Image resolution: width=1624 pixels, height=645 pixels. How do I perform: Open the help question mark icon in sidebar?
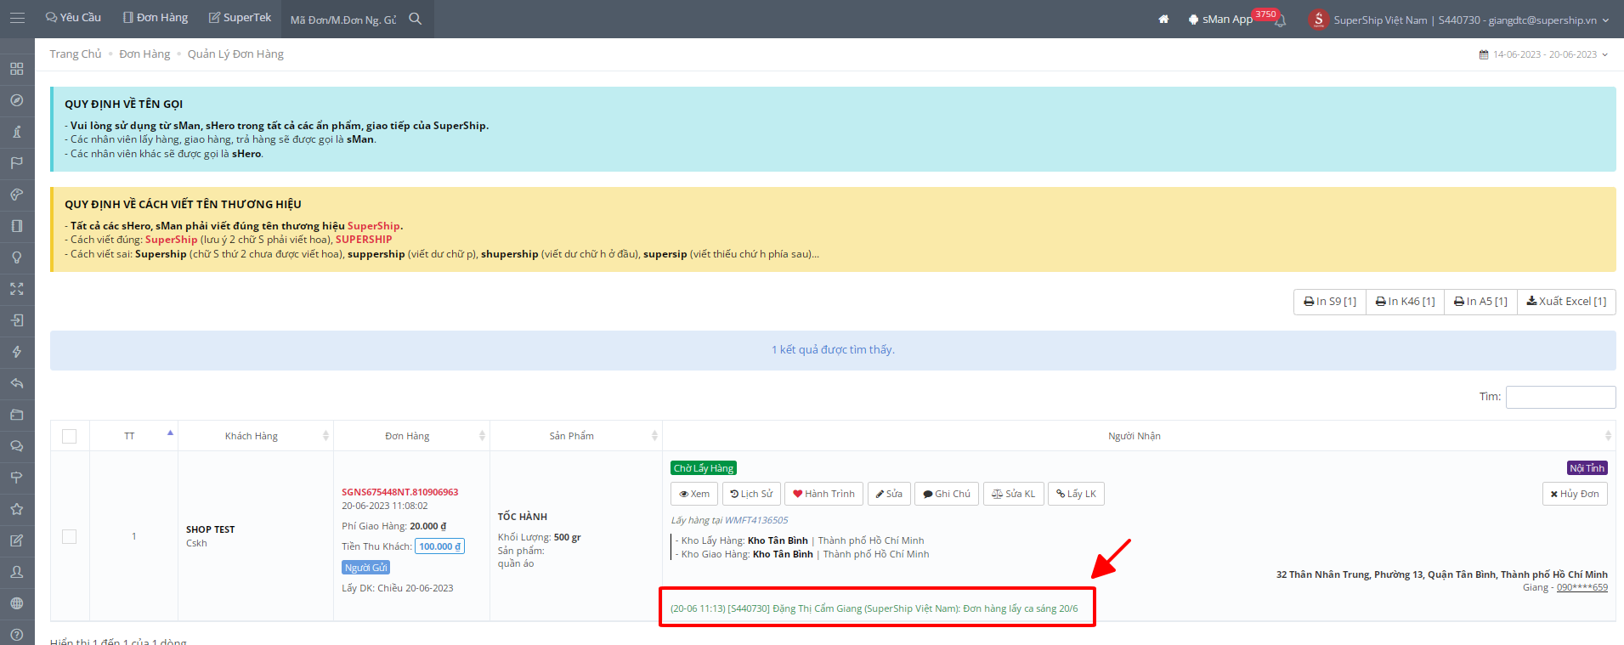point(17,634)
